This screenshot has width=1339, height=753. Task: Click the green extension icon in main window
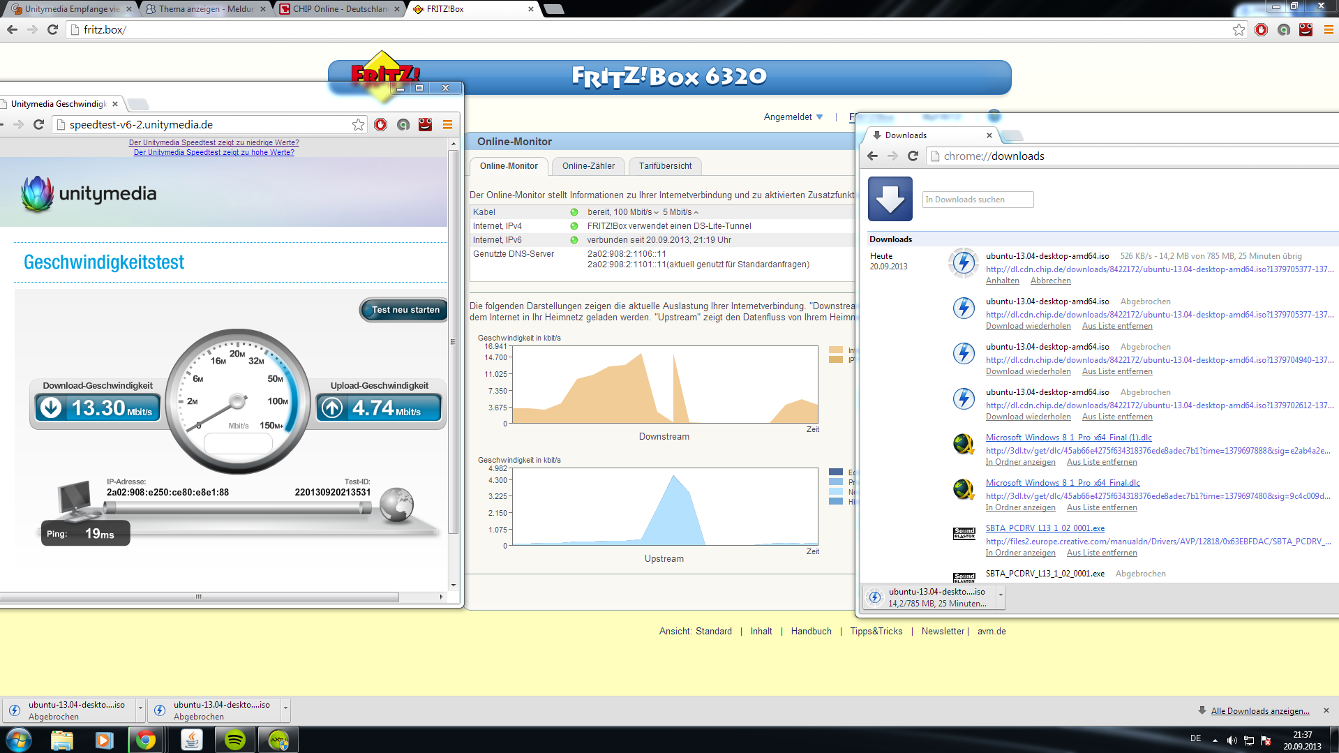click(1283, 29)
